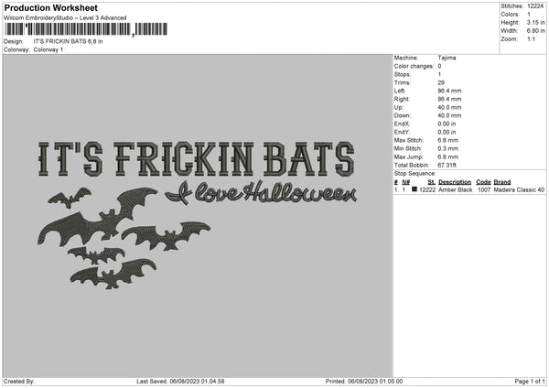Click the Stitches count 12224

click(x=536, y=5)
